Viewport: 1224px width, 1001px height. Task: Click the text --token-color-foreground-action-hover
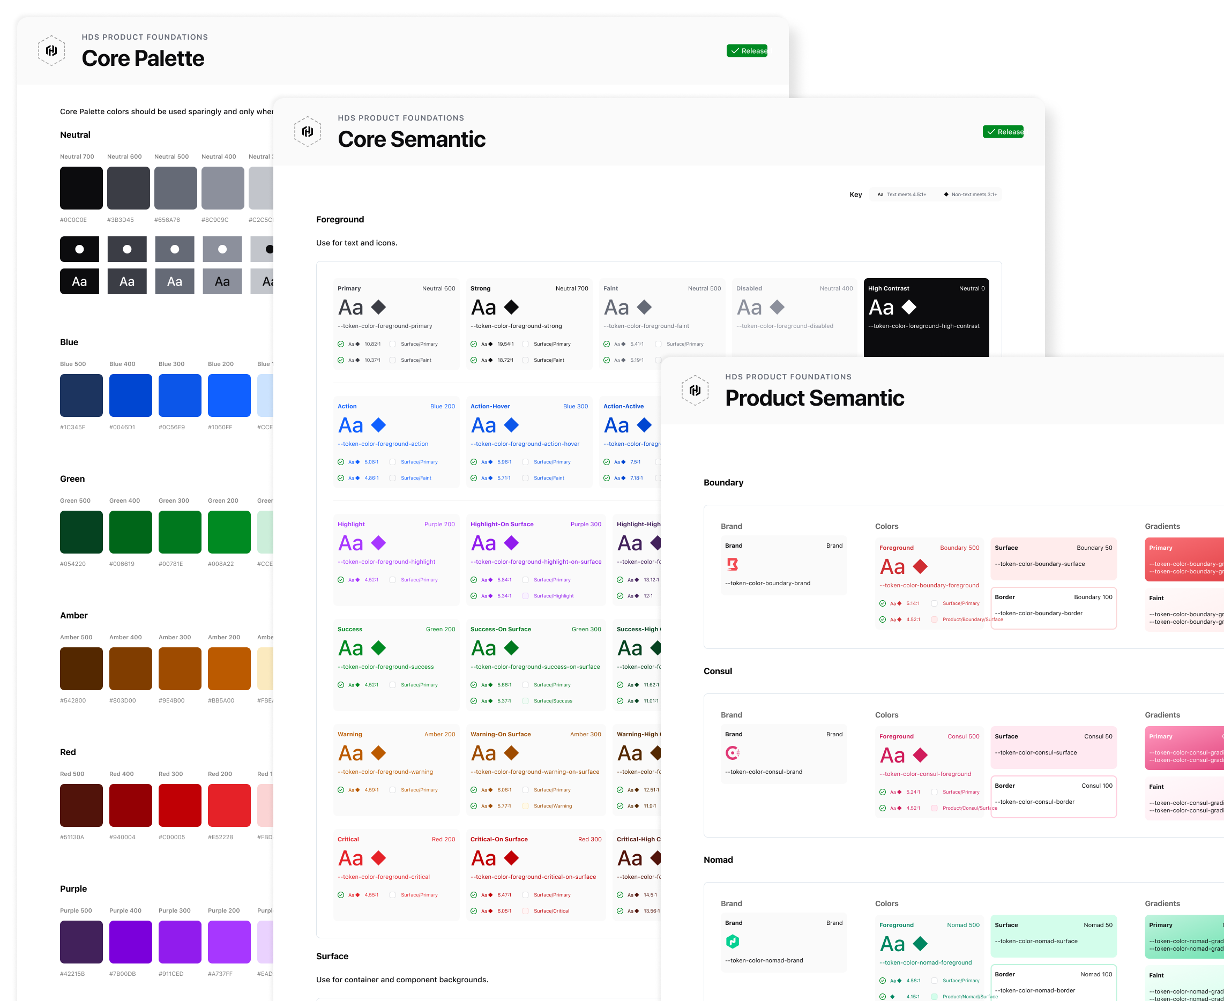pyautogui.click(x=525, y=444)
